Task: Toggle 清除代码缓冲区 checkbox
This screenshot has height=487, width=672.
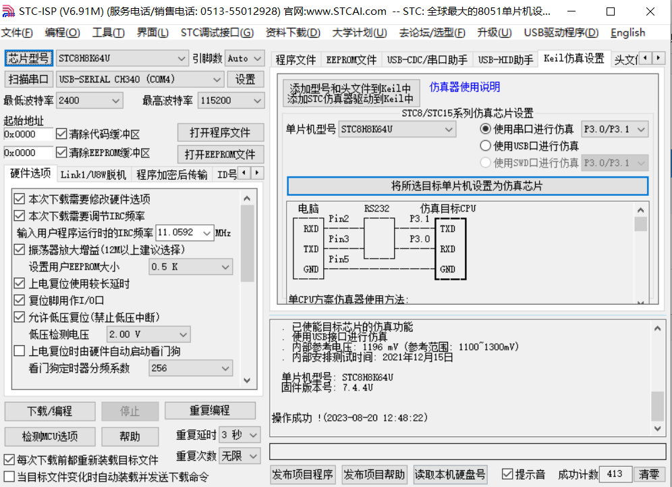Action: click(61, 134)
